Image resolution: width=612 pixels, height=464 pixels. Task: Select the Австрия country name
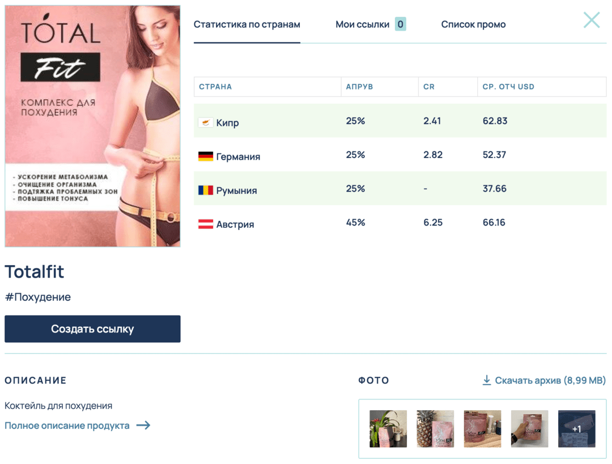235,224
